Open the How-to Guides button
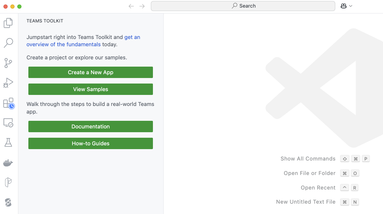The height and width of the screenshot is (214, 383). click(91, 144)
